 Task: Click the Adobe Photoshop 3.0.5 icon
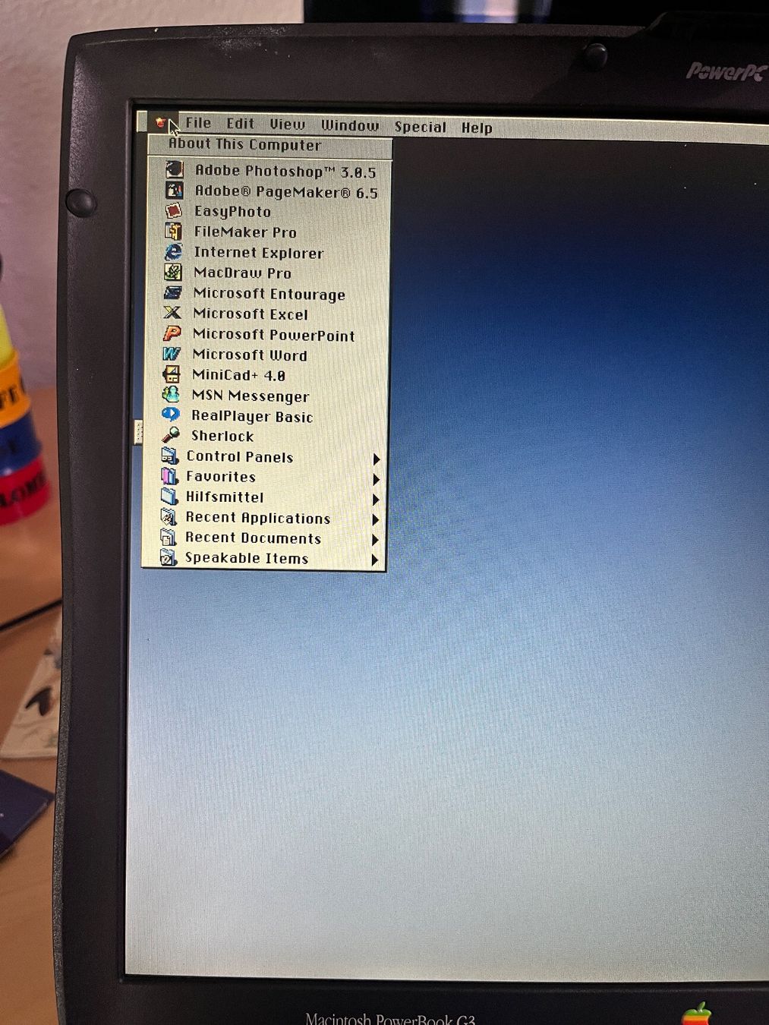pos(175,169)
